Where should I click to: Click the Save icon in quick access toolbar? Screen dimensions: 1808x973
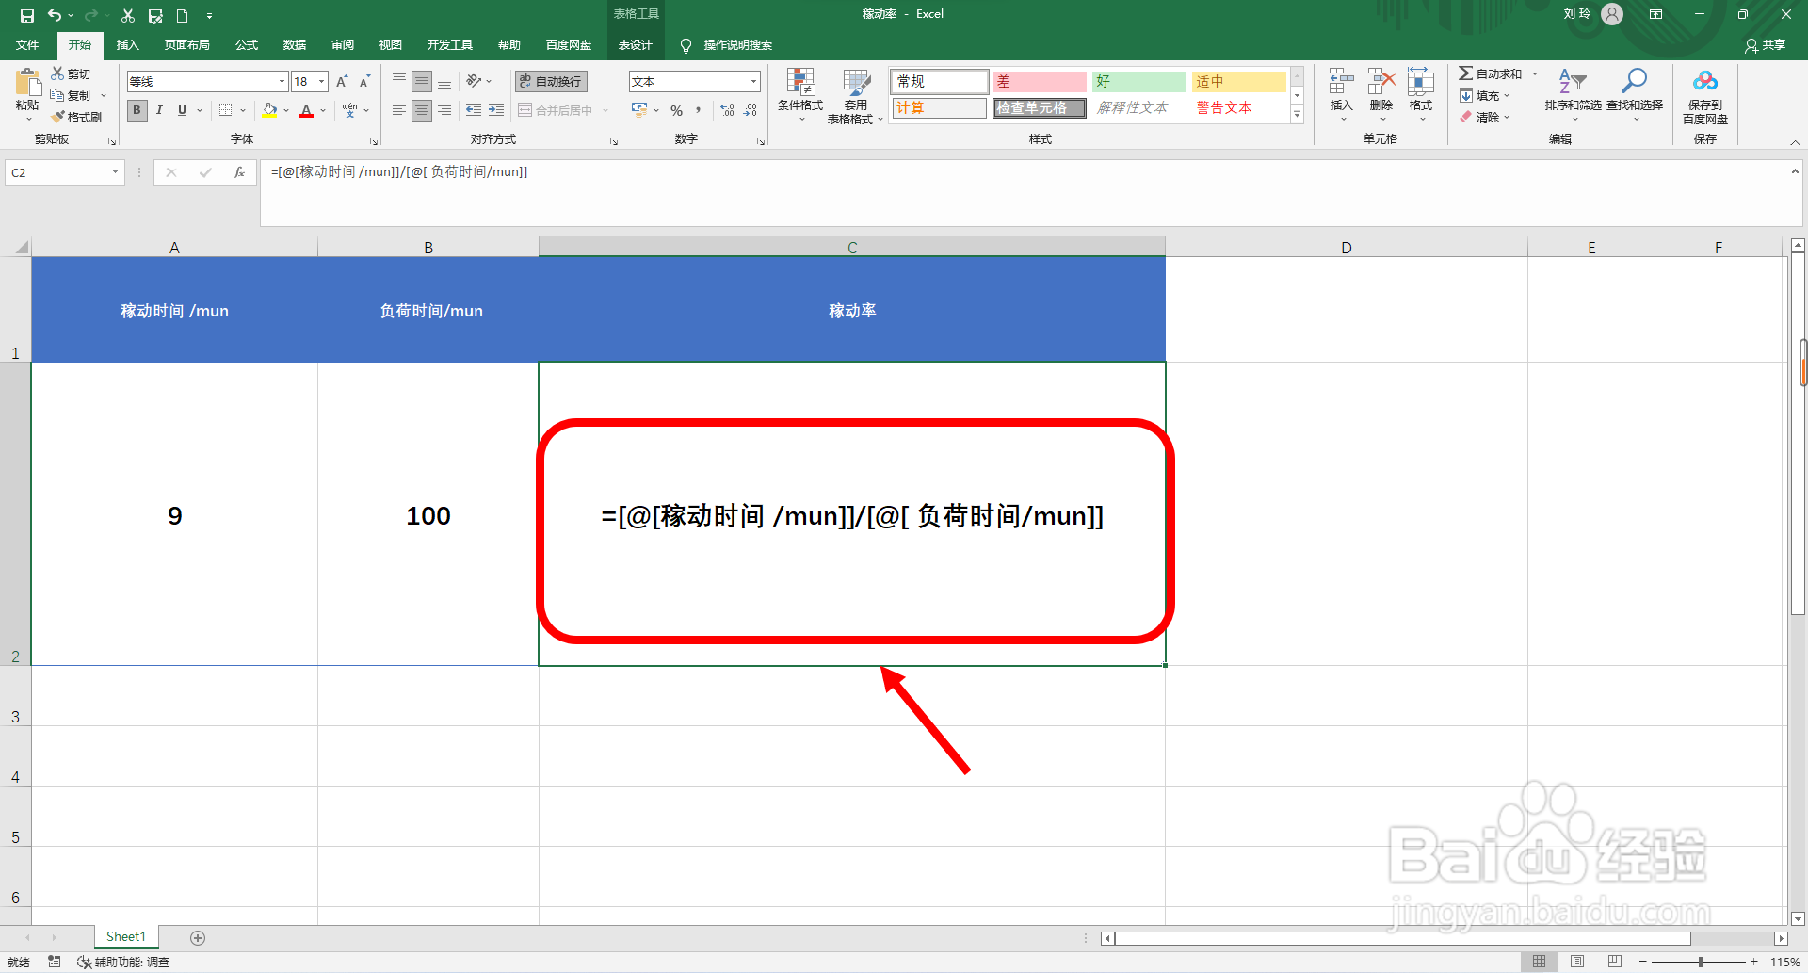click(x=27, y=15)
